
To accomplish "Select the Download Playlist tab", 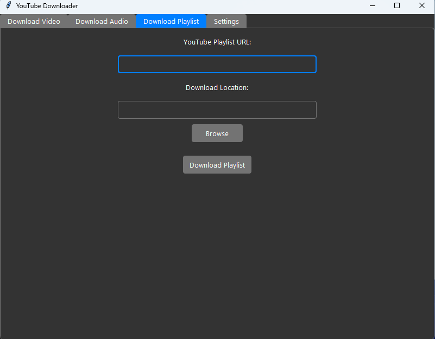I will coord(171,21).
